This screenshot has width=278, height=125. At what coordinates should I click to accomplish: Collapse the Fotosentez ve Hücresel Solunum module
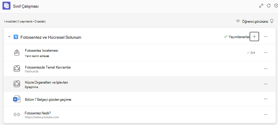click(x=9, y=37)
